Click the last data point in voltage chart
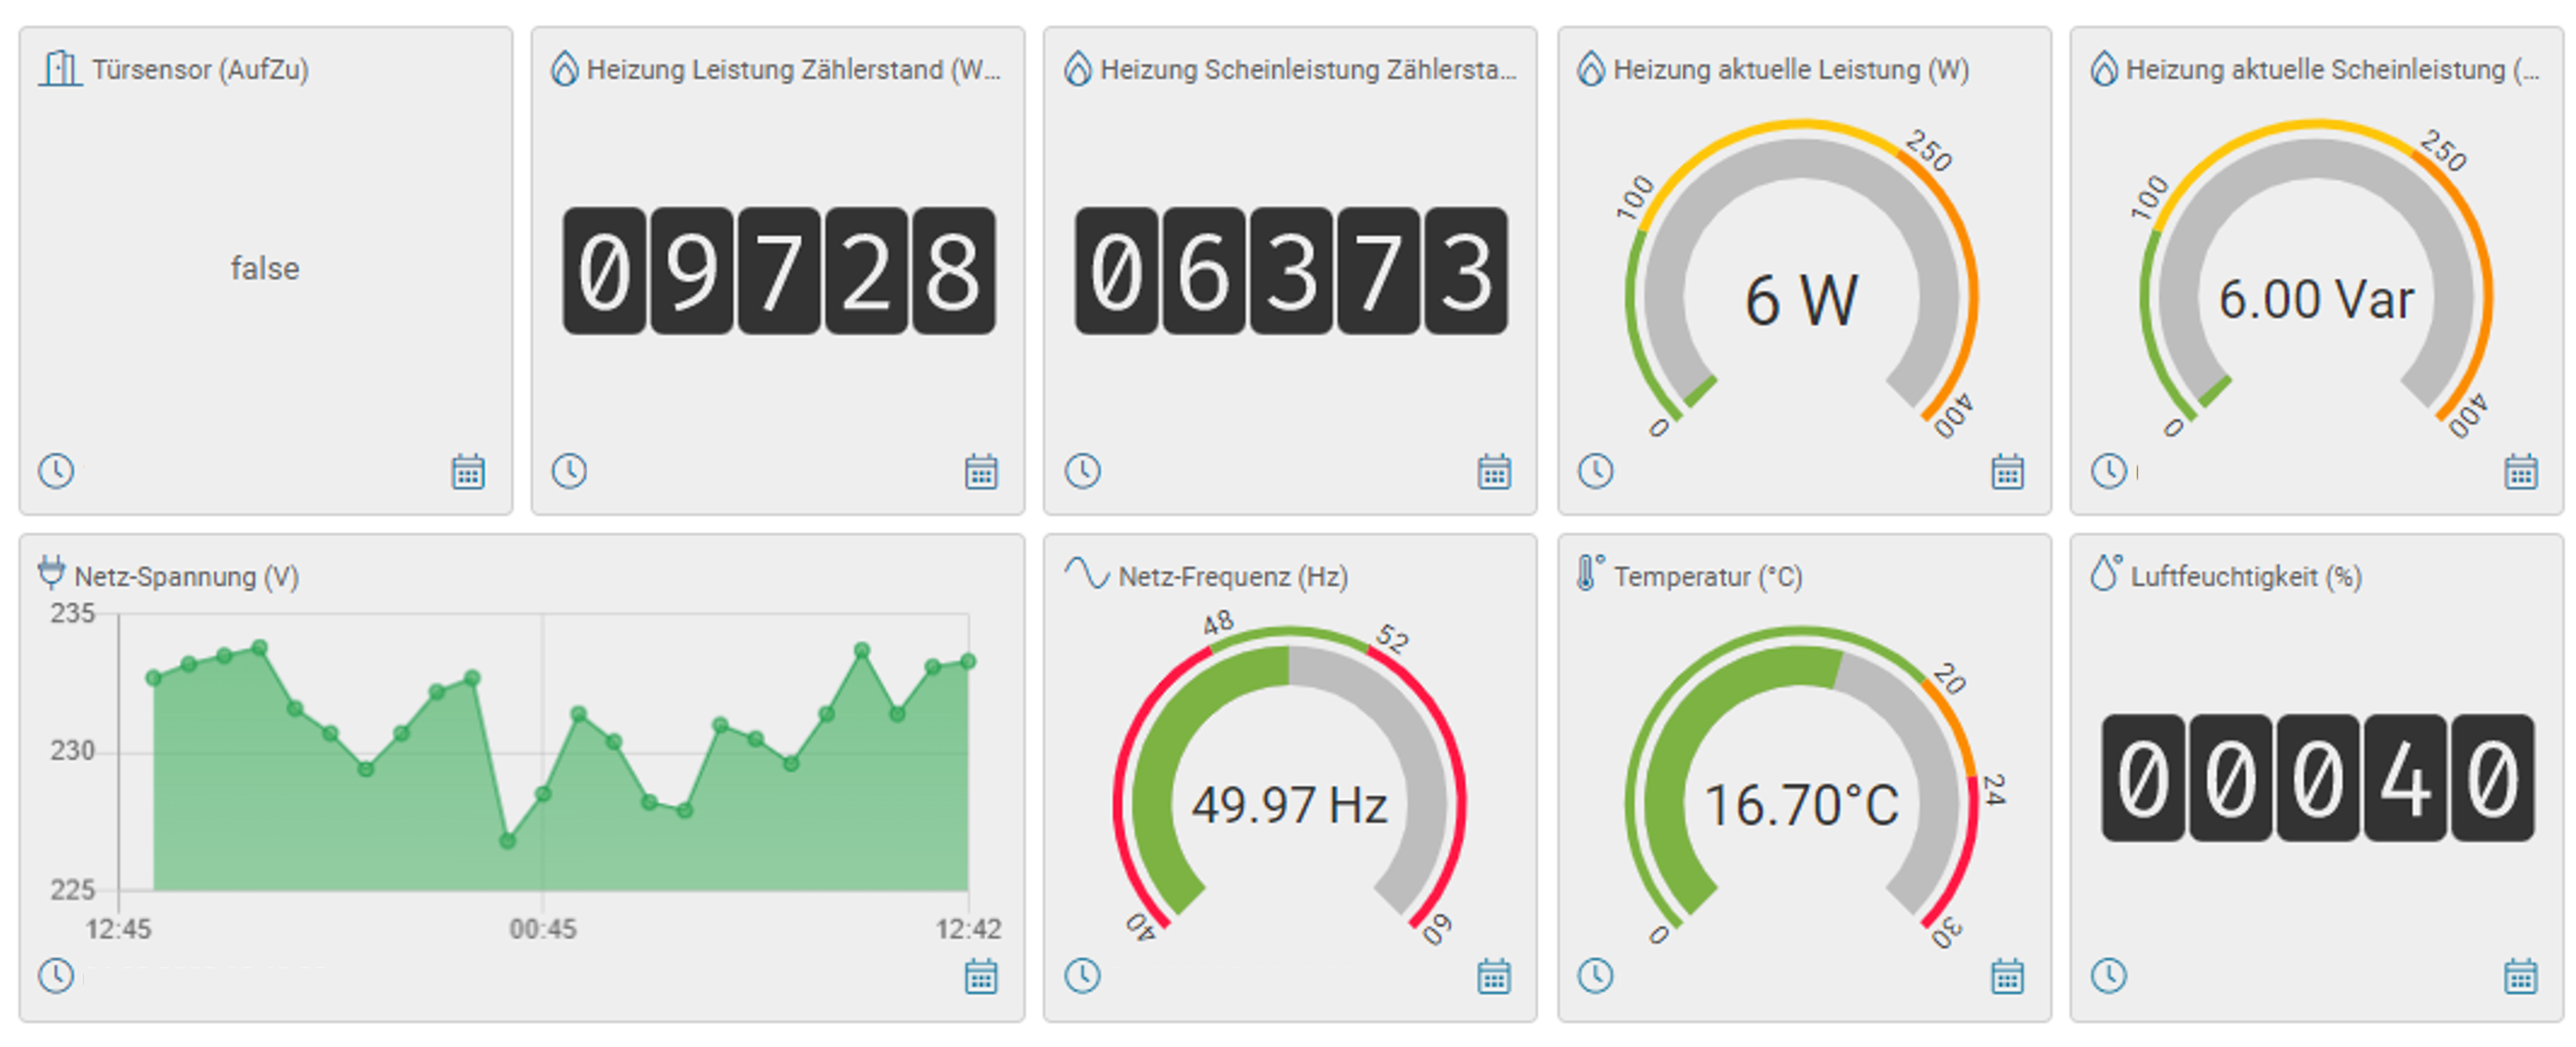The width and height of the screenshot is (2576, 1047). click(967, 661)
